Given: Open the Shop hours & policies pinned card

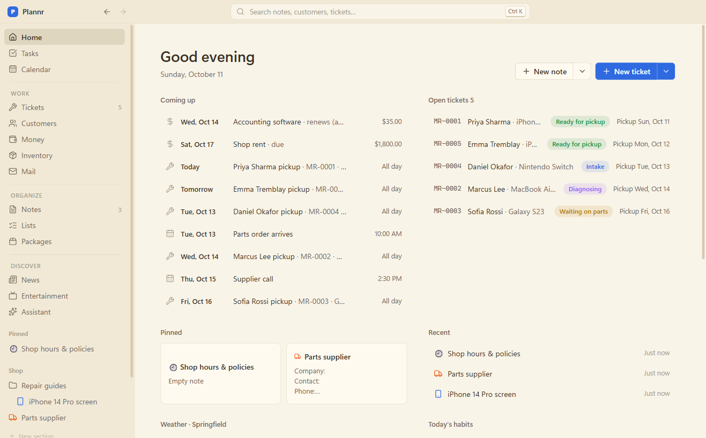Looking at the screenshot, I should pyautogui.click(x=220, y=373).
